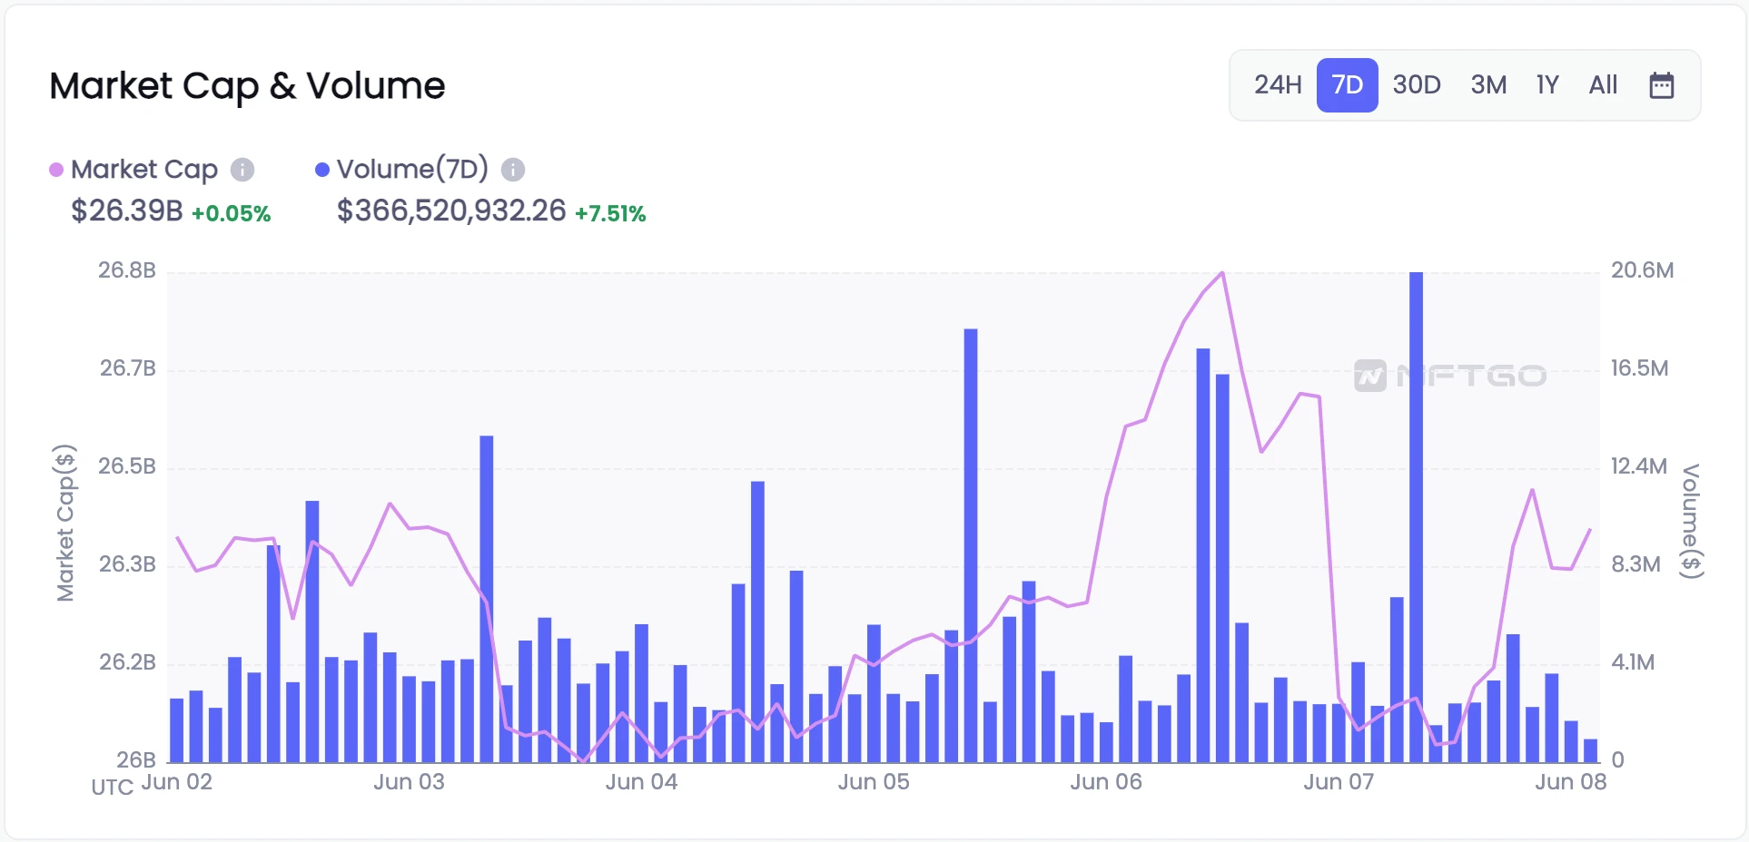Viewport: 1749px width, 842px height.
Task: Click the $26.39B market cap value
Action: 127,211
